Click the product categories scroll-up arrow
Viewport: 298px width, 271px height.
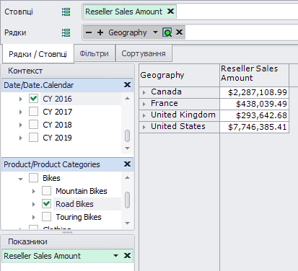click(x=128, y=177)
